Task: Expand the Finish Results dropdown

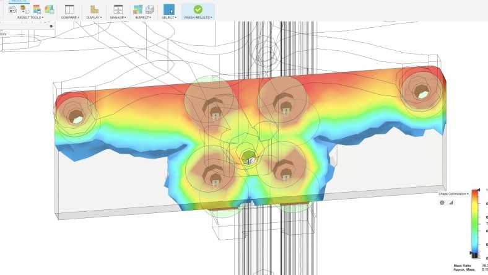Action: tap(198, 17)
